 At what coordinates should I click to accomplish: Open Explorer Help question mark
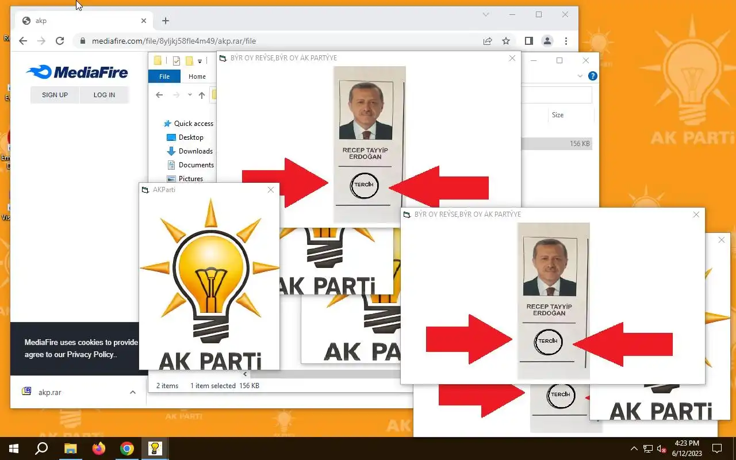[x=593, y=76]
